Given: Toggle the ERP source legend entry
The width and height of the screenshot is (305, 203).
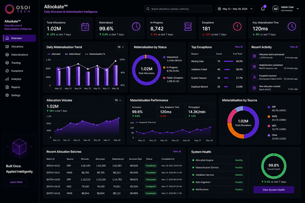Looking at the screenshot, I should point(277,108).
